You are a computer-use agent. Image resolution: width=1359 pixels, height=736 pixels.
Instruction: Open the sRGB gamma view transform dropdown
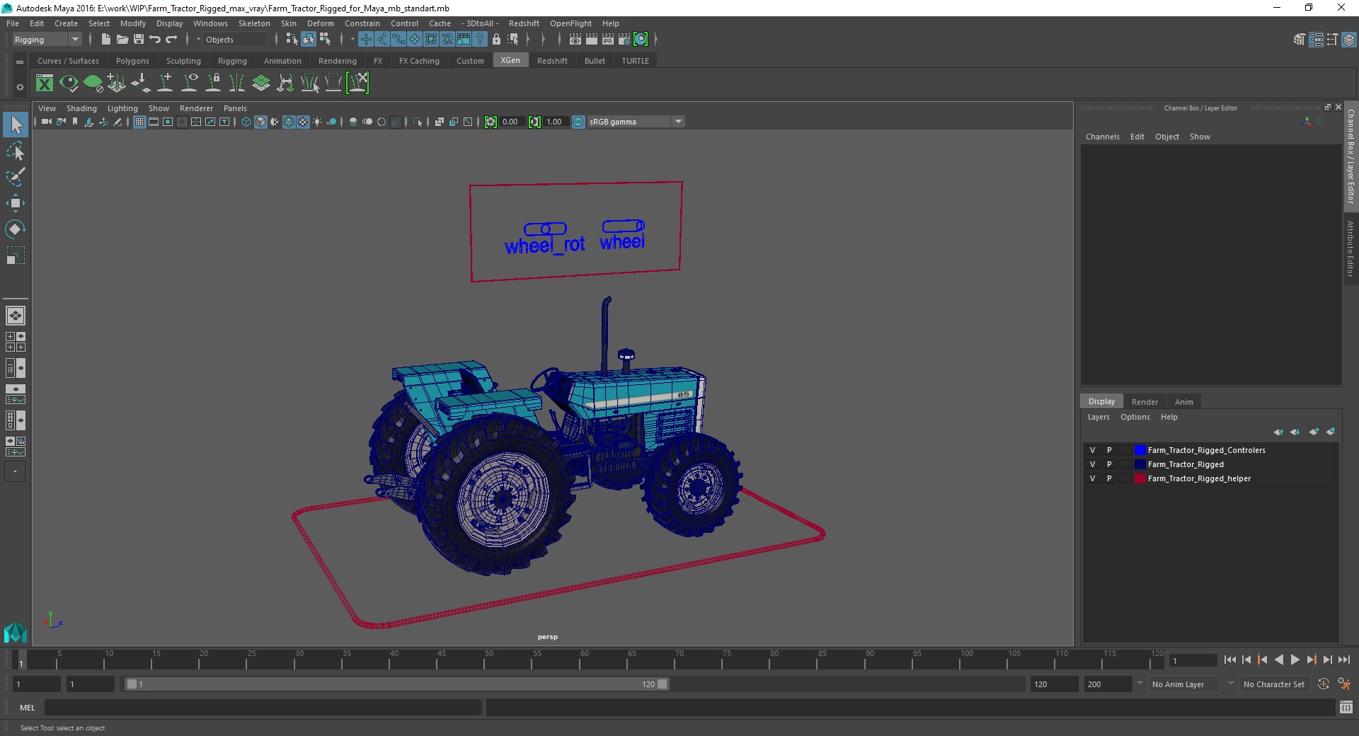[x=635, y=122]
